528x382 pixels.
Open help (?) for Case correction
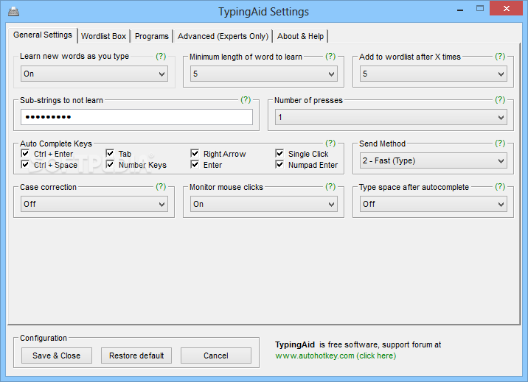161,186
